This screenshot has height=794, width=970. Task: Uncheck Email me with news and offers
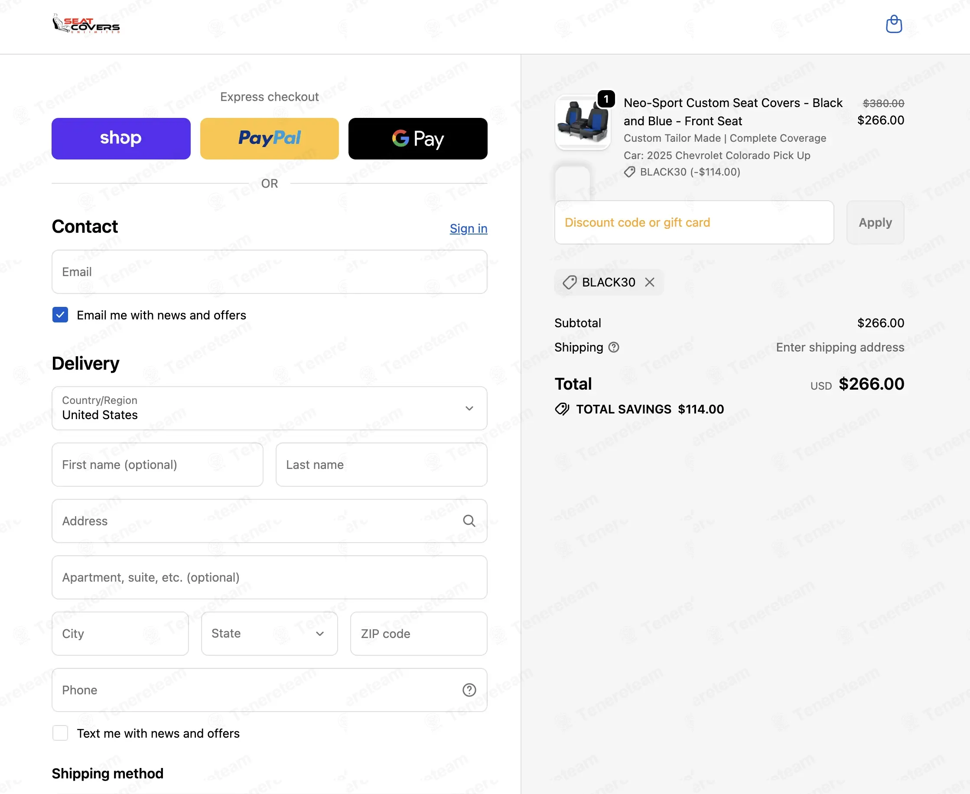point(60,315)
